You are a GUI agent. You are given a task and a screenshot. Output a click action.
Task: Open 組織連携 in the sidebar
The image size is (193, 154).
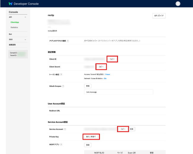[12, 45]
